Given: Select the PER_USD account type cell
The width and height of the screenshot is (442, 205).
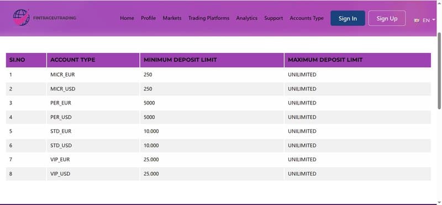Looking at the screenshot, I should [93, 117].
